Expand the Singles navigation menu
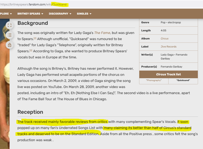The height and width of the screenshot is (149, 203). [84, 14]
